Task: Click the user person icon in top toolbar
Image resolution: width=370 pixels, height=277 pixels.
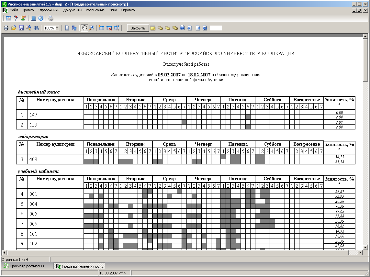Action: [23, 18]
